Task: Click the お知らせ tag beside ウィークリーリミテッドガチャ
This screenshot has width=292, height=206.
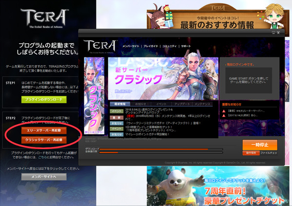Action: click(117, 123)
